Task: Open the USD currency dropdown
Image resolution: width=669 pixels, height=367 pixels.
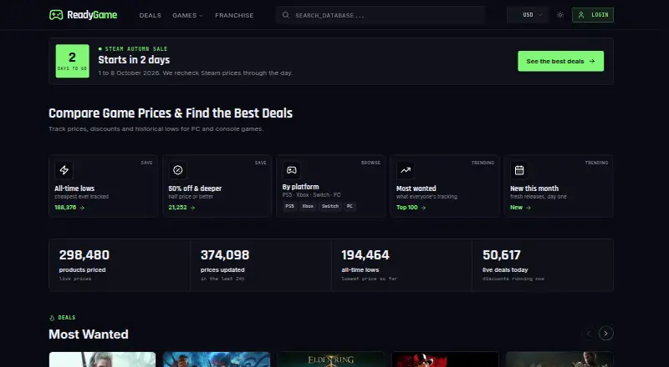Action: click(x=528, y=15)
